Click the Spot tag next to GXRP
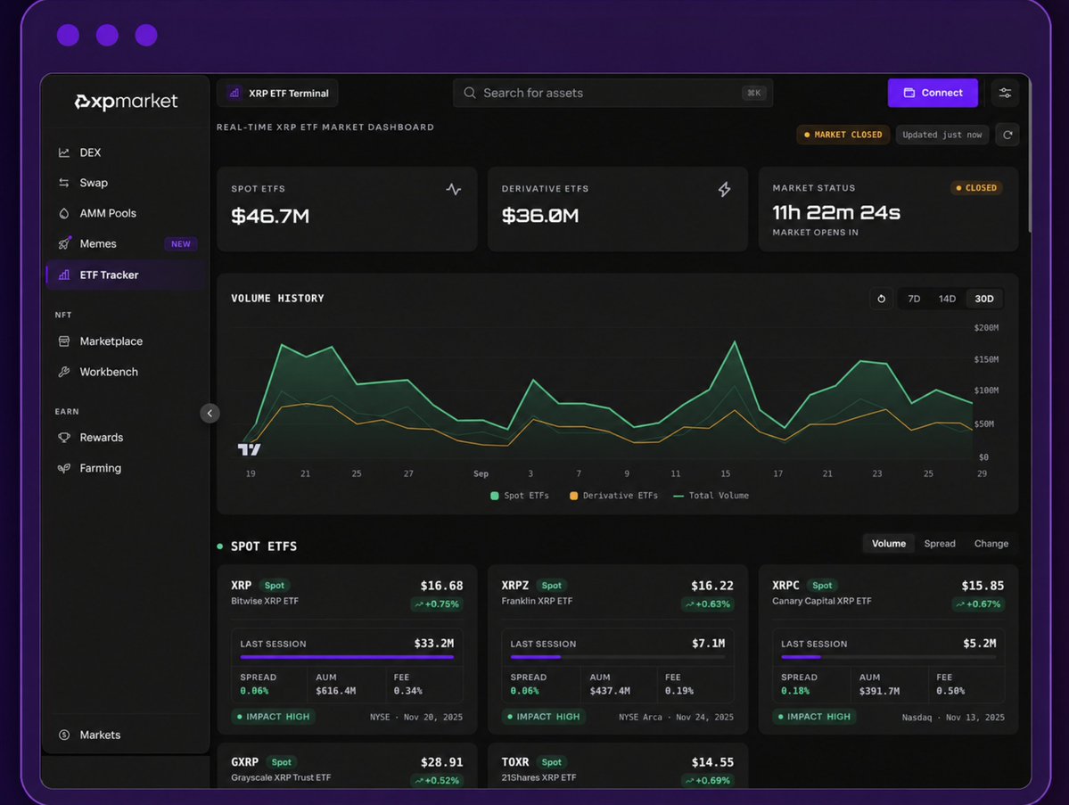 [281, 762]
